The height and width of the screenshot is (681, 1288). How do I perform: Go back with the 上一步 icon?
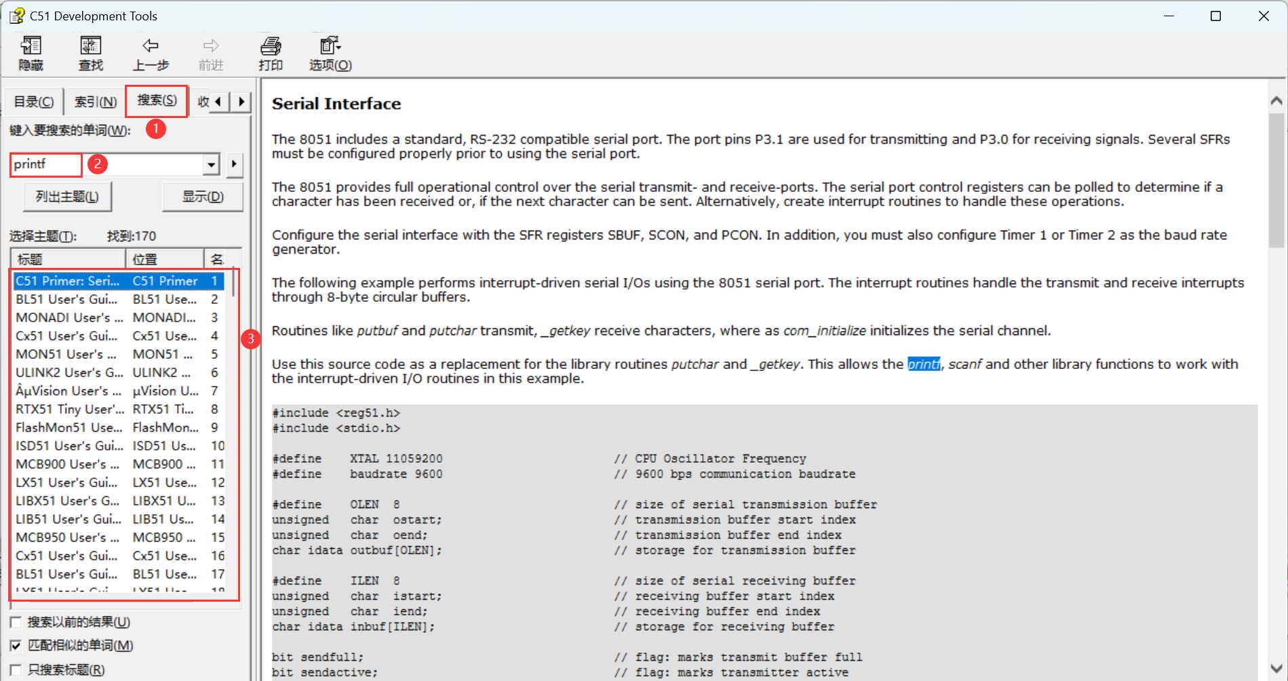point(151,54)
